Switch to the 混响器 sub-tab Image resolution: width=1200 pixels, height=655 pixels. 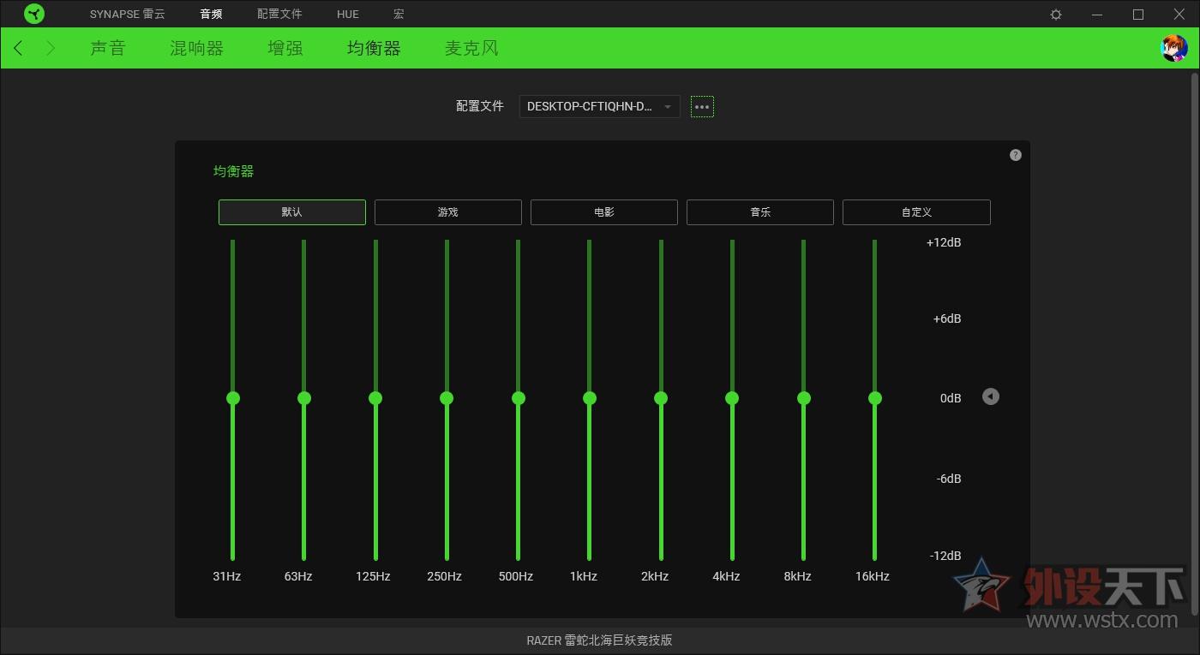coord(196,49)
